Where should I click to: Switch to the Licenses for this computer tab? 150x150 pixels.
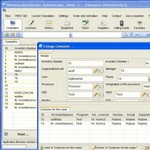54,109
